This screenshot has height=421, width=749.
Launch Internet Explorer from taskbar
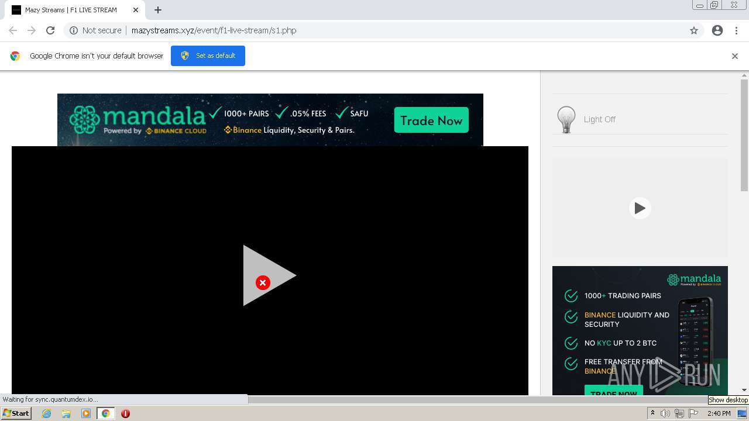[47, 413]
